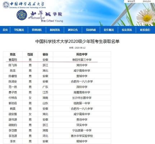Open the 党团思政 navigation menu
155x144 pixels.
coord(91,30)
